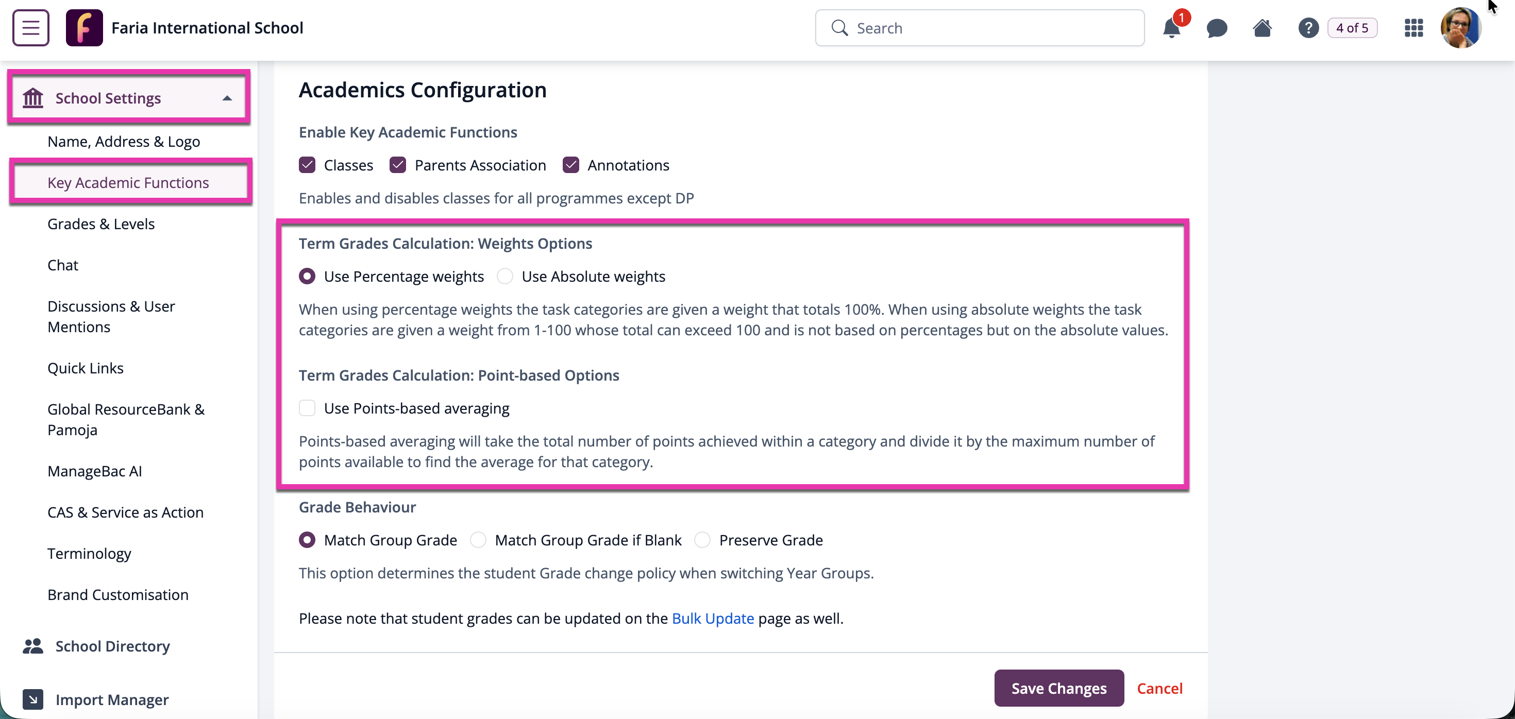This screenshot has height=719, width=1515.
Task: Follow the Bulk Update link
Action: tap(713, 619)
